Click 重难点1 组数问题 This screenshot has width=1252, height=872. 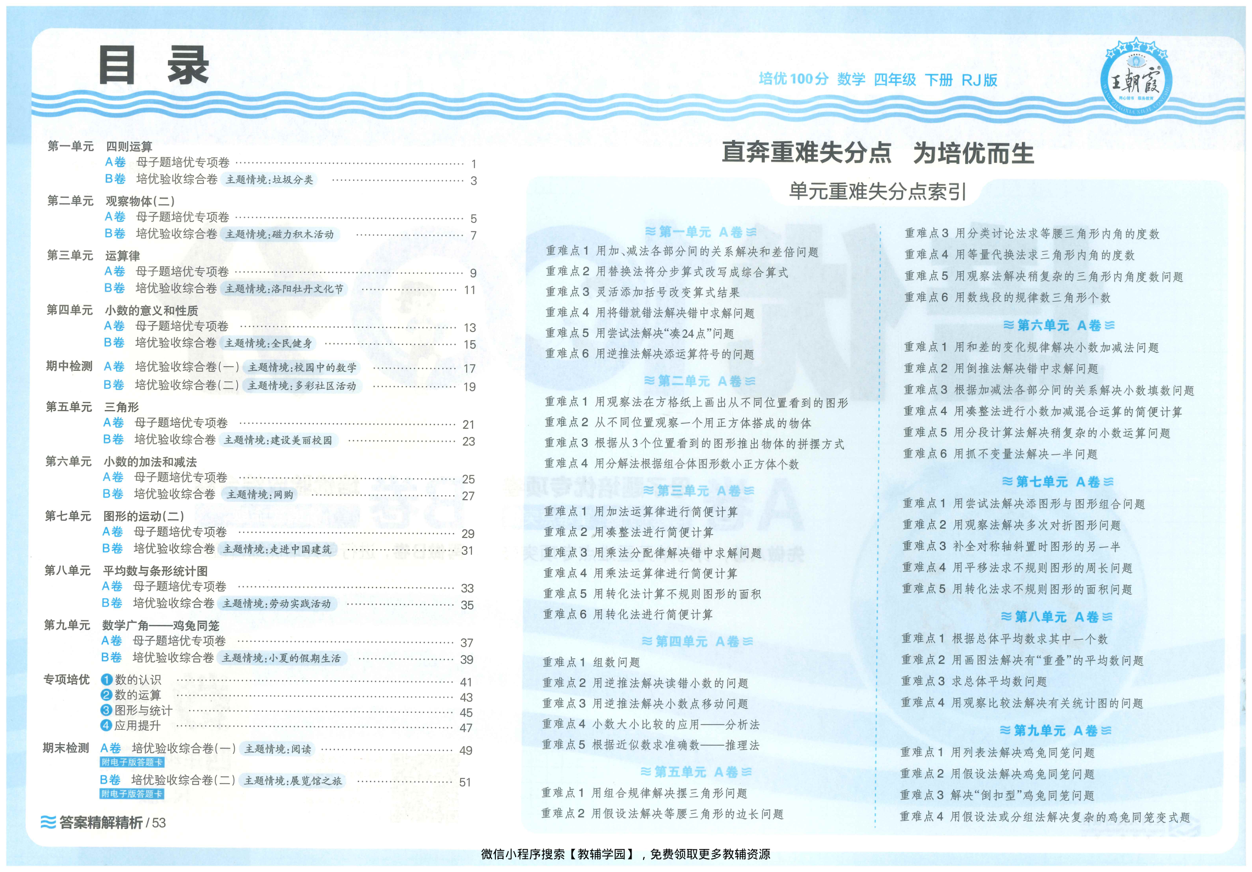click(x=591, y=662)
